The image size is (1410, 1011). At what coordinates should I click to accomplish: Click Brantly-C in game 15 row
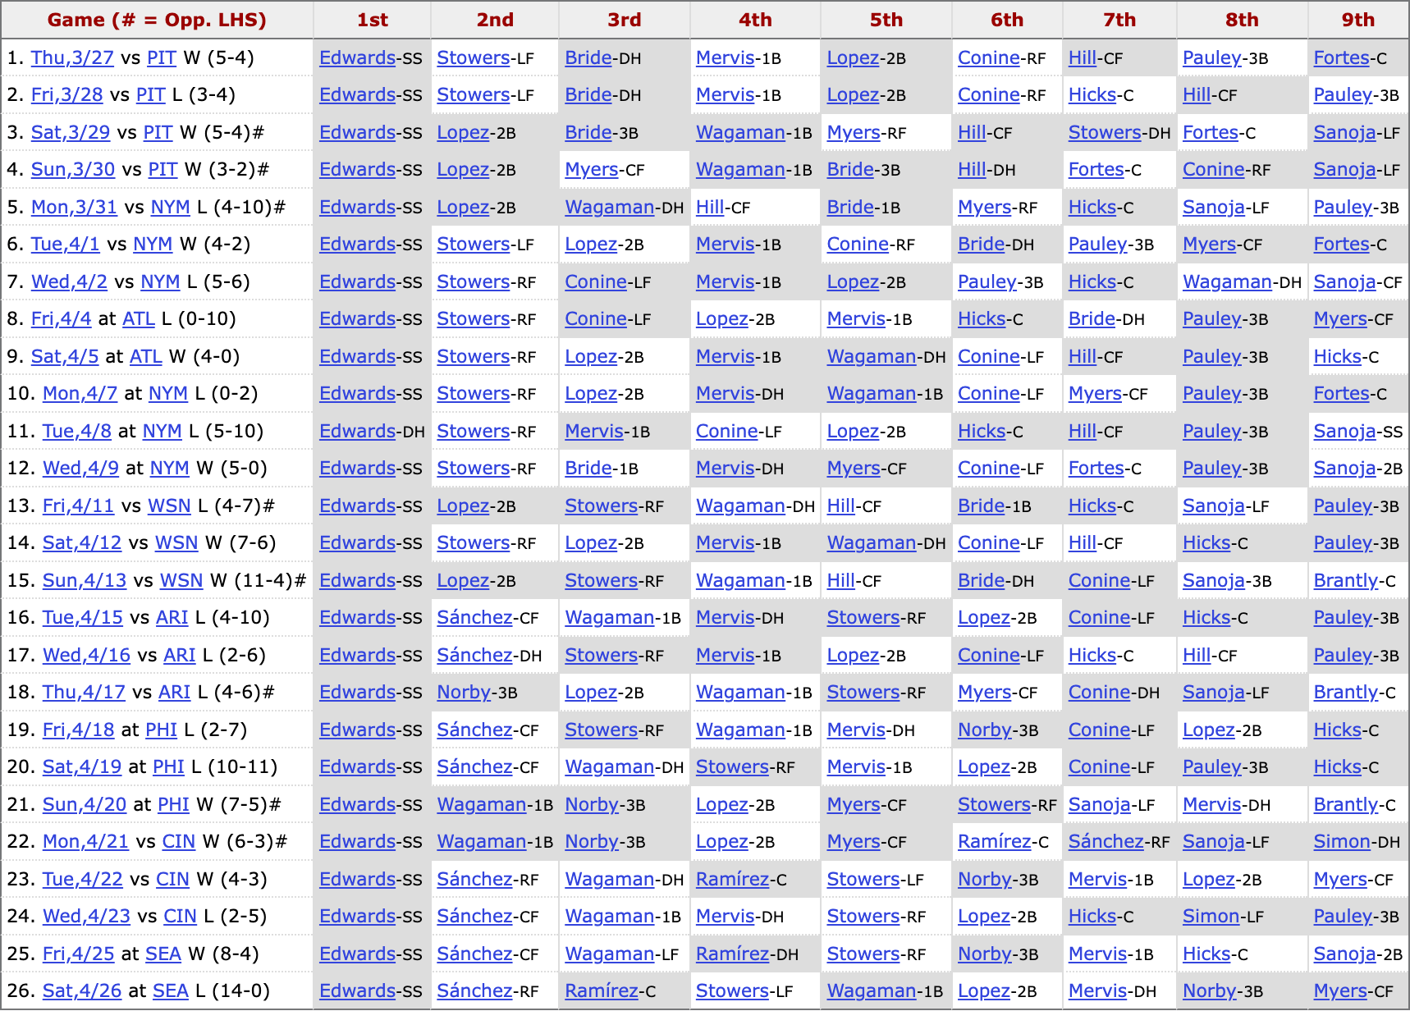point(1354,581)
